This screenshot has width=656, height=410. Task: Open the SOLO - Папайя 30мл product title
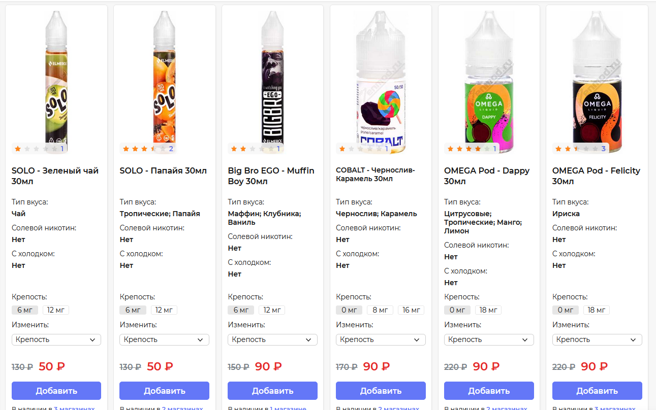pos(163,170)
